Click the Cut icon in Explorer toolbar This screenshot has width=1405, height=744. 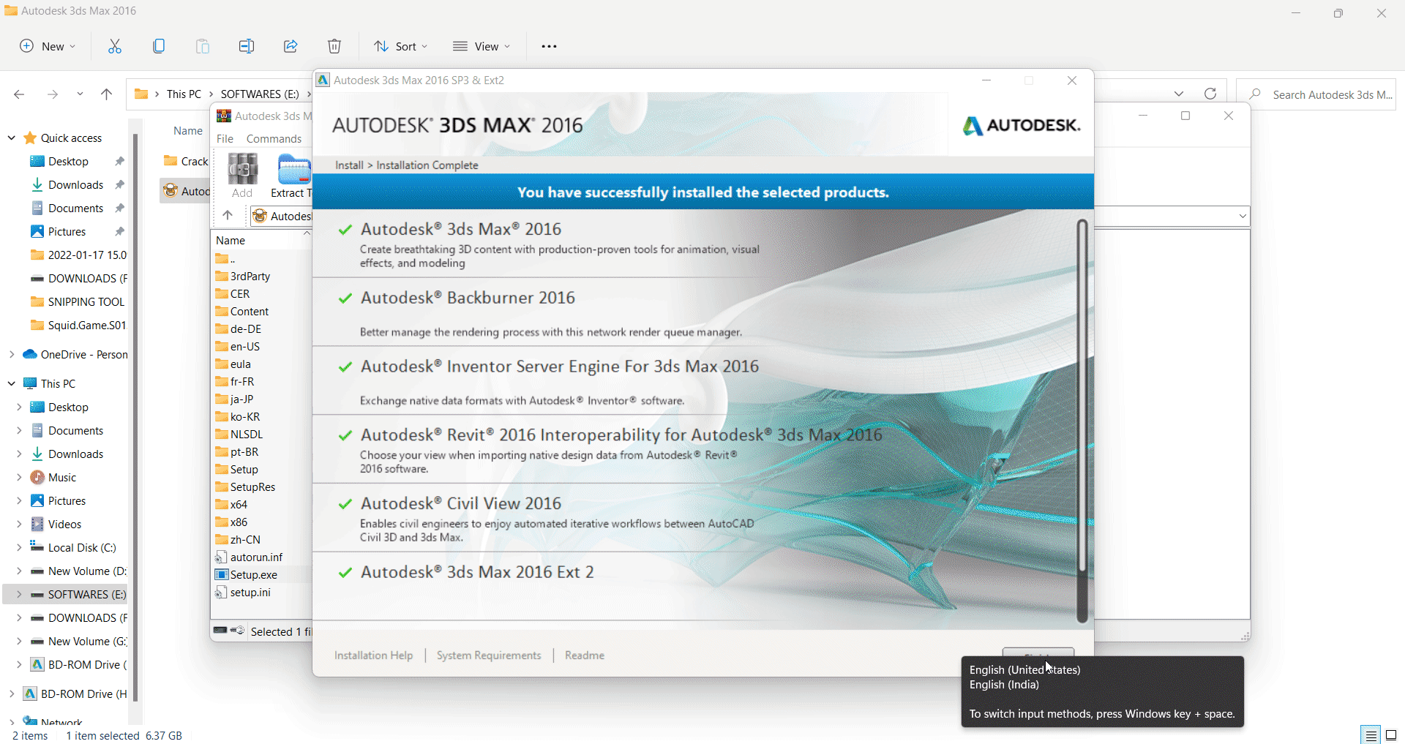pos(115,46)
